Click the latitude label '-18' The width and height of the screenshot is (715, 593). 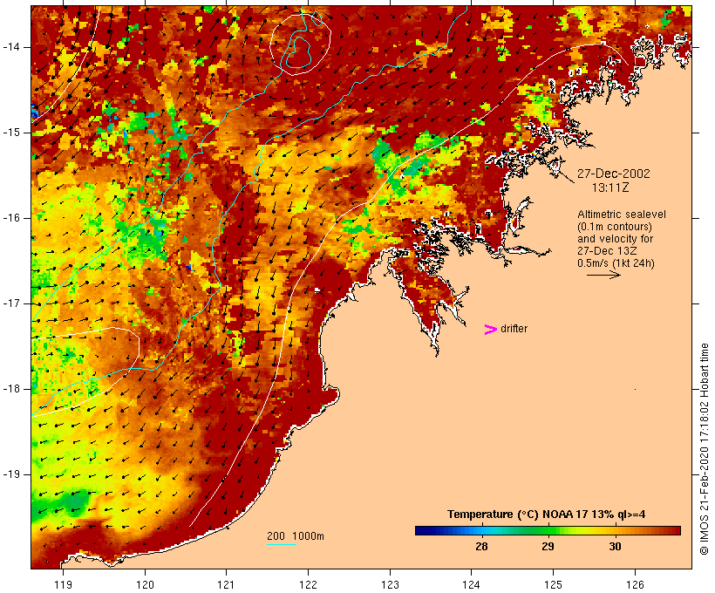click(x=11, y=389)
